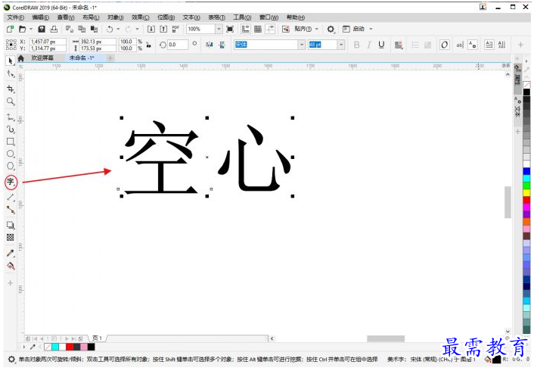Select the Ellipse tool
This screenshot has height=371, width=534.
point(11,154)
